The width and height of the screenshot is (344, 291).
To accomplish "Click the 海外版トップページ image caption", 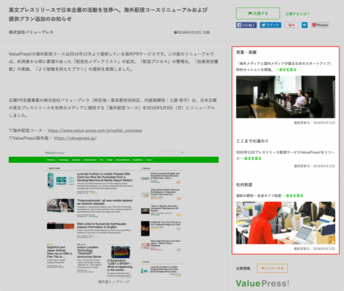I will 114,282.
